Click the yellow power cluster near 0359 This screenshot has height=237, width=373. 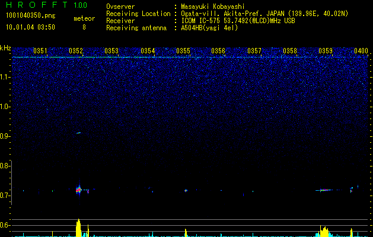coord(324,231)
